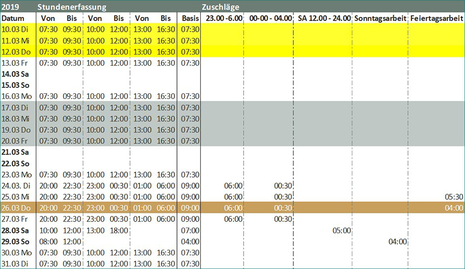This screenshot has height=269, width=465.
Task: Click the Feiertagsarbeit column header
Action: pos(437,18)
